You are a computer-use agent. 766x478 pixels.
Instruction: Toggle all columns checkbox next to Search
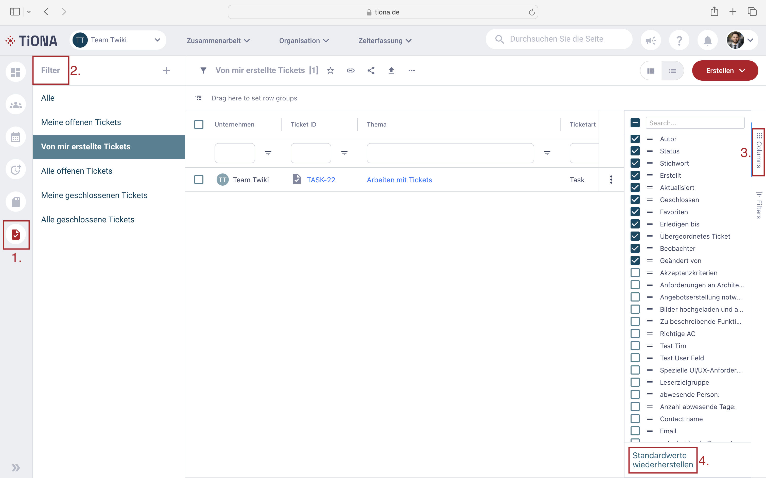pos(635,123)
